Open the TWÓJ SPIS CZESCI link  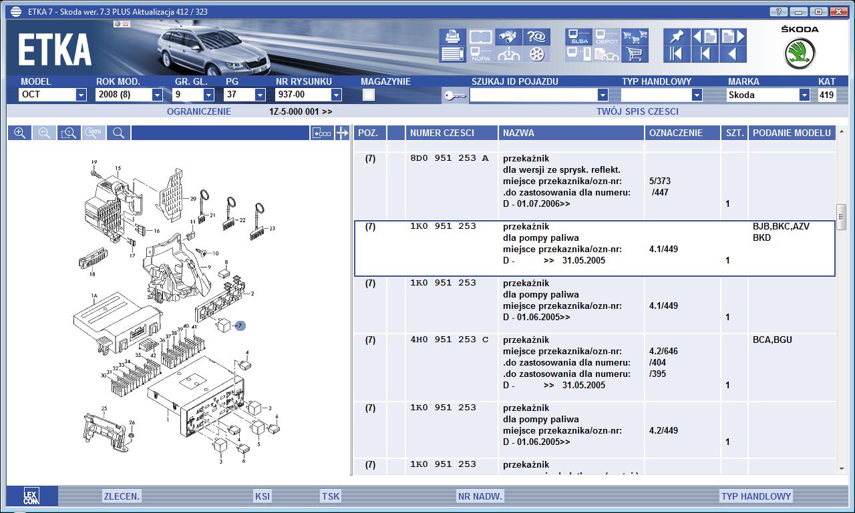pos(637,111)
